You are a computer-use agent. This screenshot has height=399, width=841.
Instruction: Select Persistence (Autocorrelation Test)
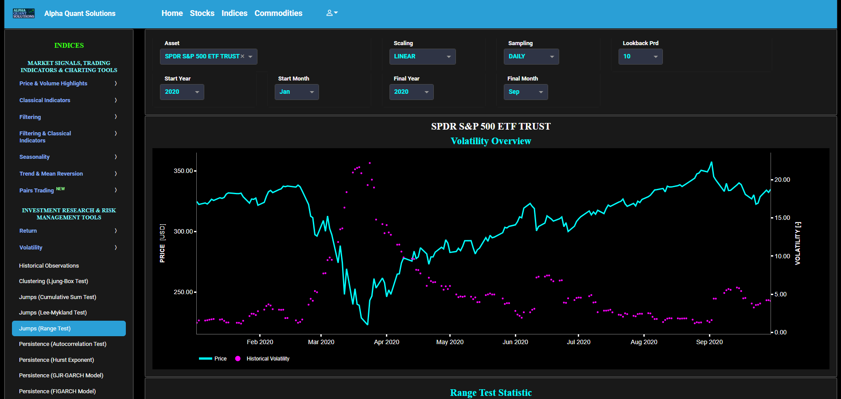pyautogui.click(x=69, y=344)
